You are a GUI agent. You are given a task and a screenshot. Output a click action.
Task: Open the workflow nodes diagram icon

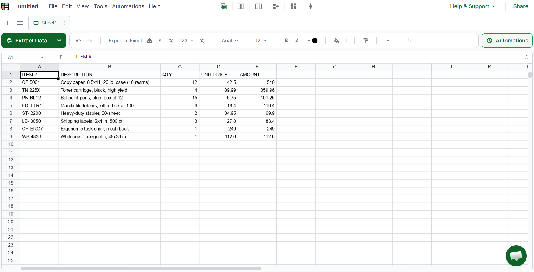click(x=276, y=6)
